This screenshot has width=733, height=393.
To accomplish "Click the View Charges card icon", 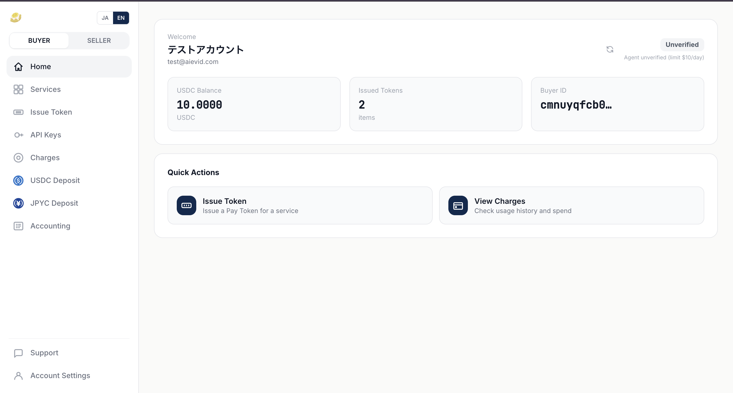I will tap(458, 205).
